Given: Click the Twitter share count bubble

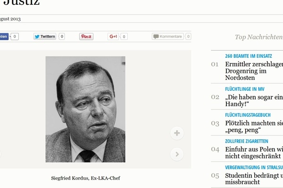Looking at the screenshot, I should coord(62,37).
